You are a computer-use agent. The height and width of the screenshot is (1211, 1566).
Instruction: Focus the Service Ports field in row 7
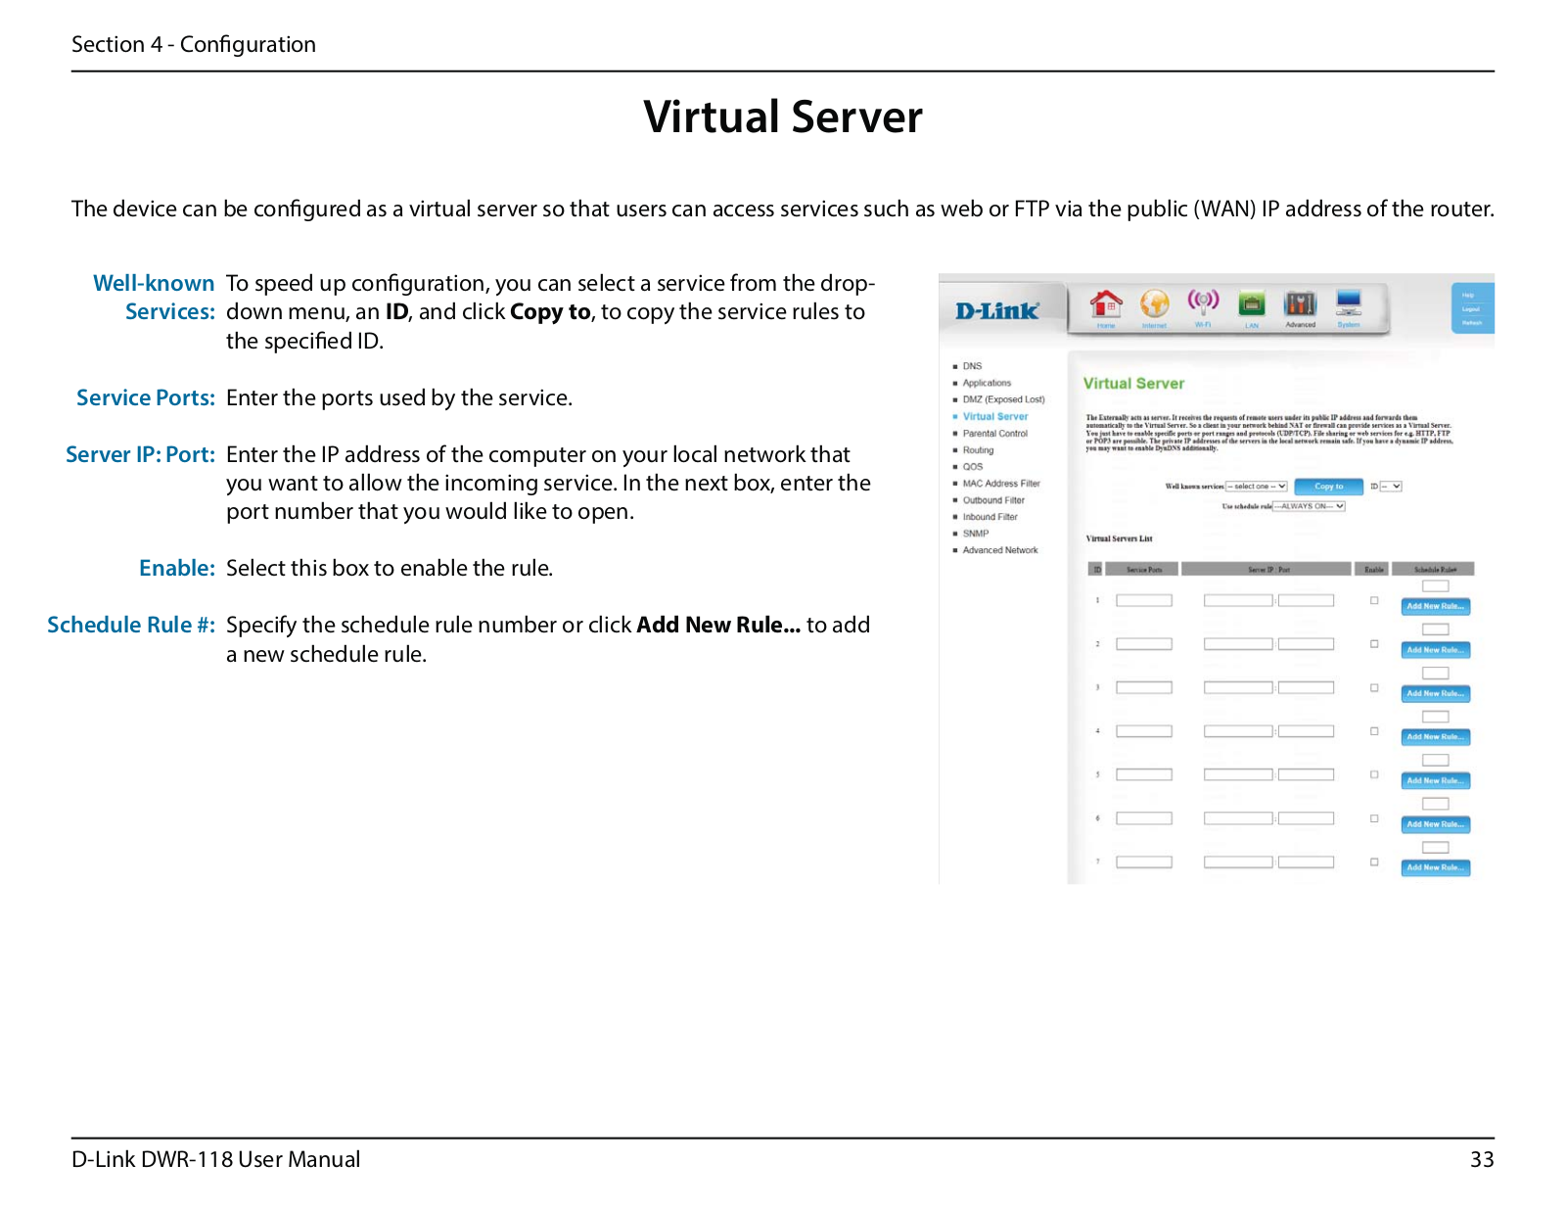pyautogui.click(x=1144, y=862)
